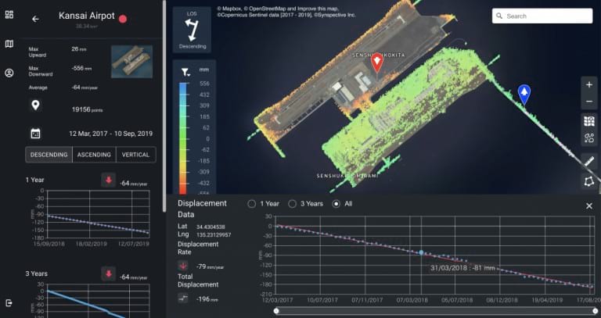Click the back arrow beside Kansai Airport
Viewport: 601px width, 318px height.
click(35, 19)
